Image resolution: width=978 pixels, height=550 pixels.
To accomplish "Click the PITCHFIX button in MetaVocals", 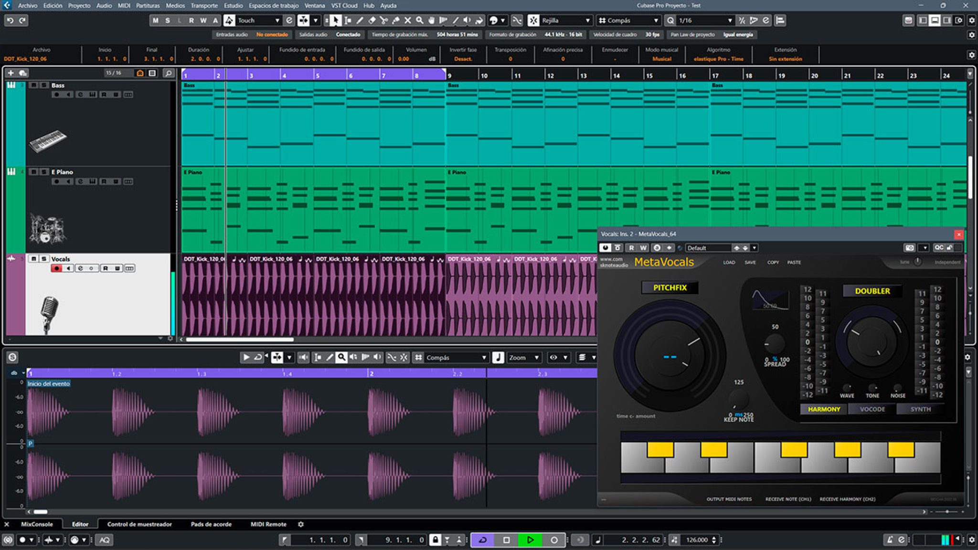I will point(670,287).
